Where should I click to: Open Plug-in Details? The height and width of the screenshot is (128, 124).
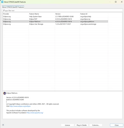pyautogui.click(x=82, y=125)
